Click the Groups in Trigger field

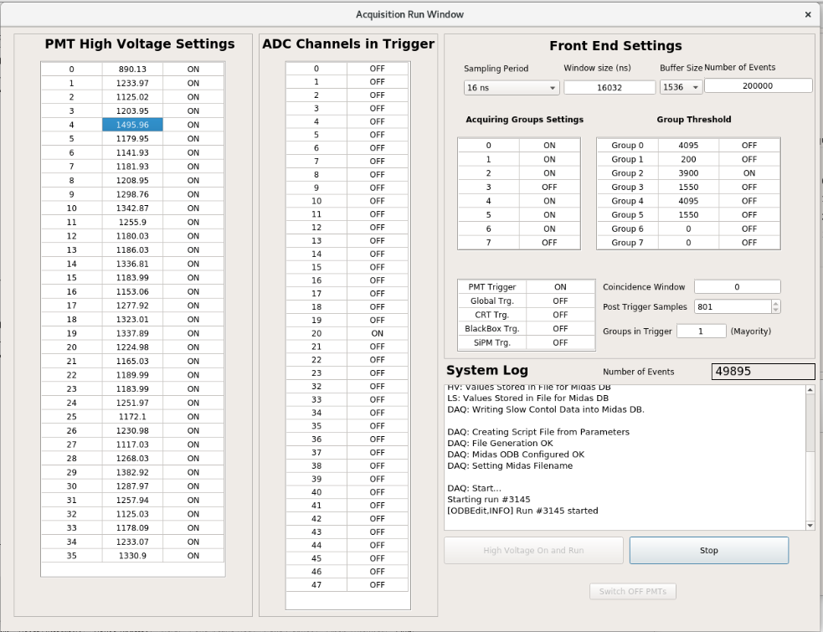pyautogui.click(x=701, y=331)
